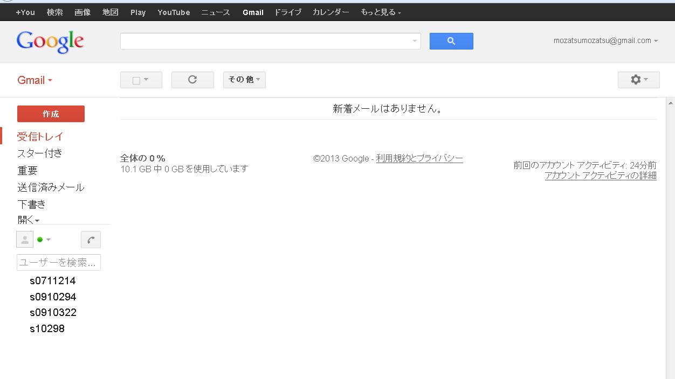675x379 pixels.
Task: Click the blue search magnifier button
Action: point(451,41)
